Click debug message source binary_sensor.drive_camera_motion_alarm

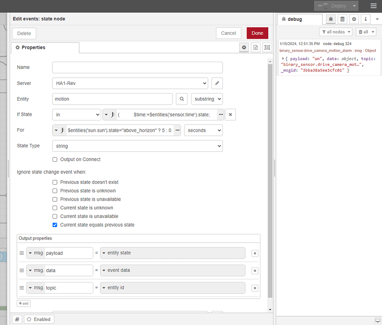pos(316,51)
